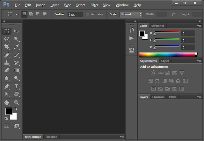Switch to the Swatches tab
This screenshot has height=141, width=204.
point(158,26)
